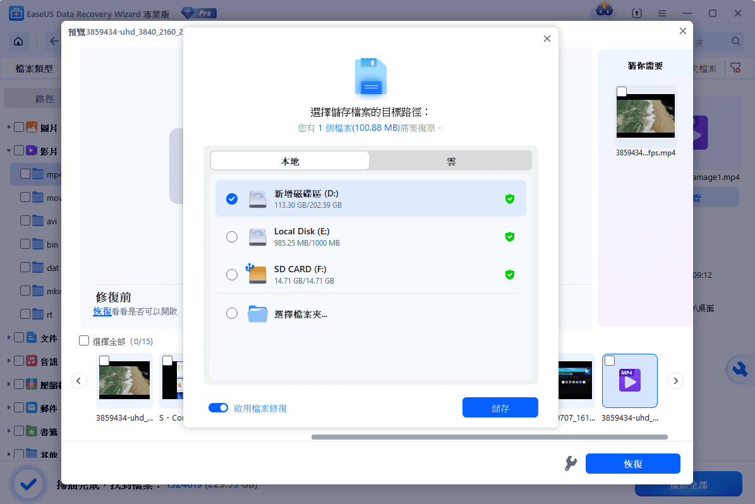
Task: Select the purple MP4 file thumbnail
Action: (630, 381)
